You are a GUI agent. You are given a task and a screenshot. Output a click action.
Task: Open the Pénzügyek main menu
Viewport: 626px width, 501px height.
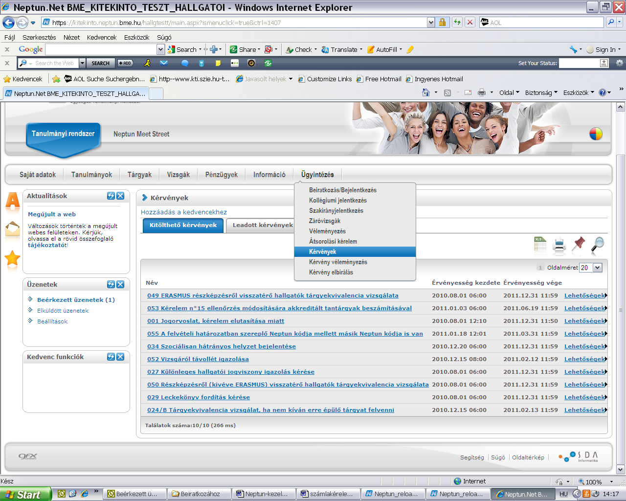[x=222, y=175]
